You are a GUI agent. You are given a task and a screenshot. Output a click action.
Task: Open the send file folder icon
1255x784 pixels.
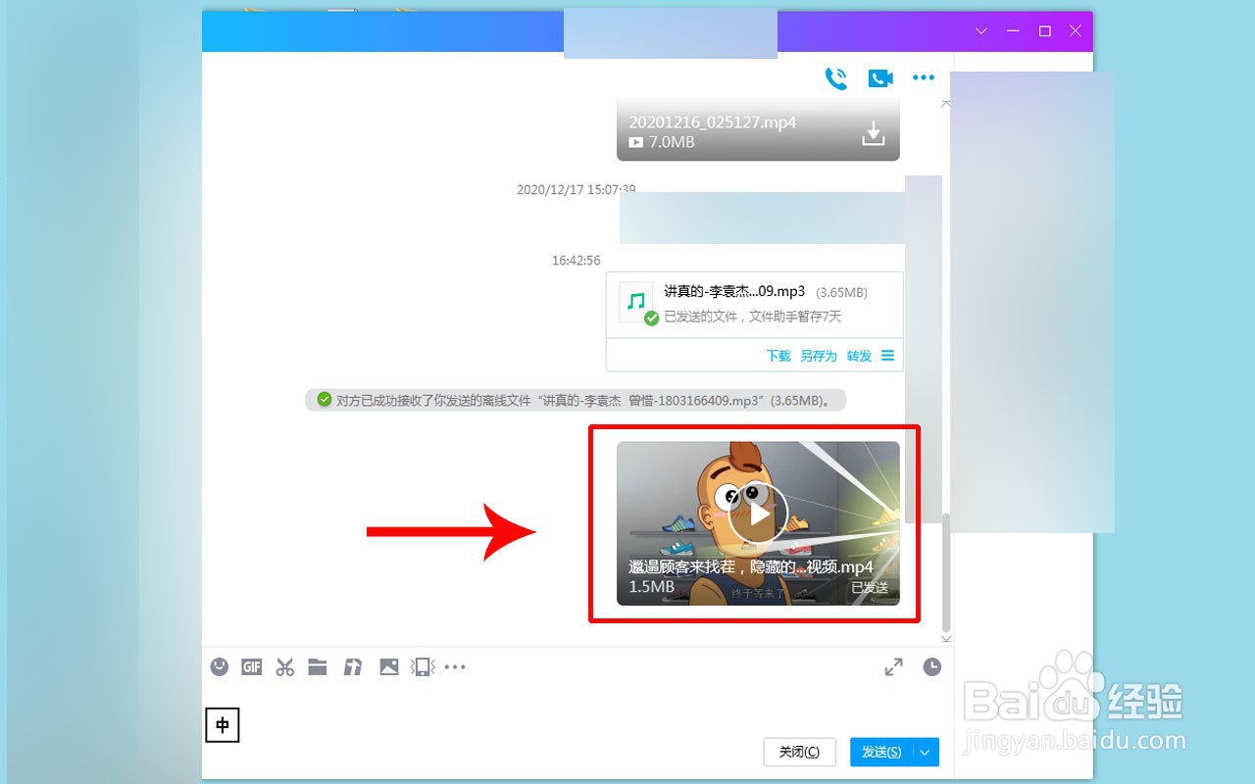318,667
